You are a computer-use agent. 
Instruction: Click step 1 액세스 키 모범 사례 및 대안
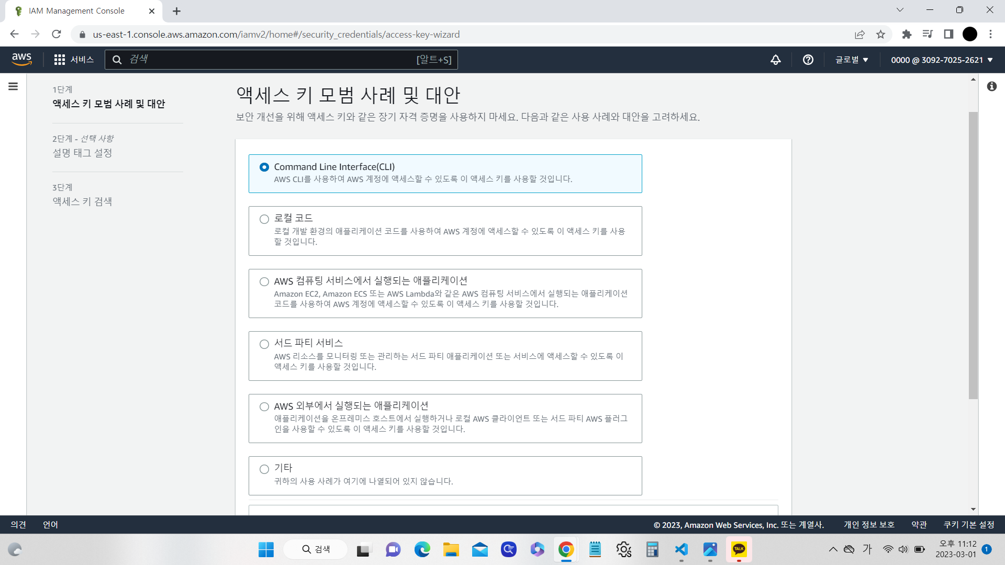coord(109,104)
